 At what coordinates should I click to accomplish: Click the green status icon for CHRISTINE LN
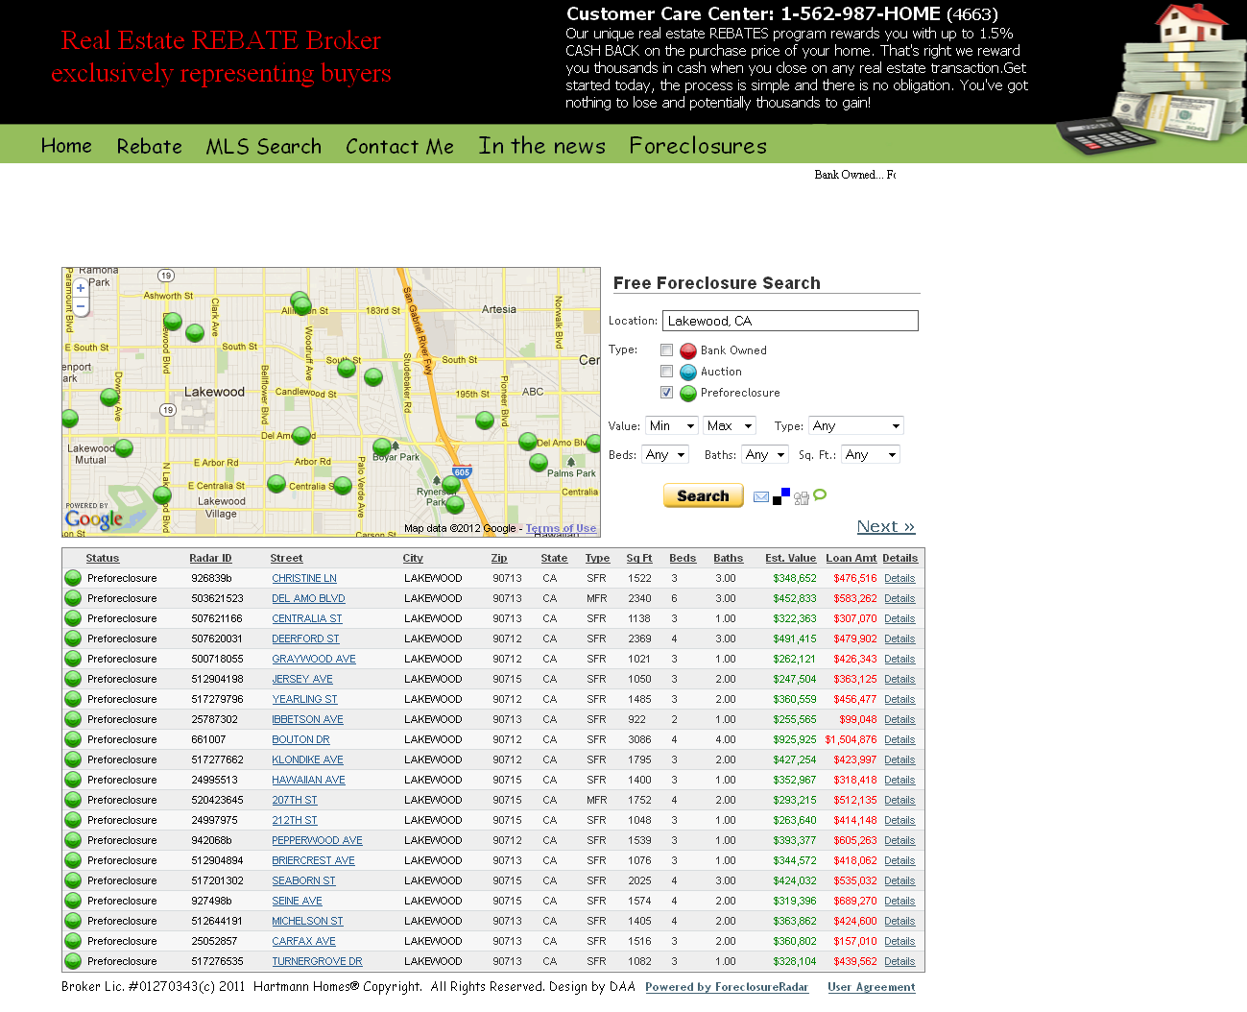click(x=73, y=578)
